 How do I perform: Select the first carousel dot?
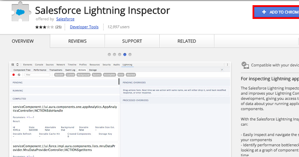[109, 54]
